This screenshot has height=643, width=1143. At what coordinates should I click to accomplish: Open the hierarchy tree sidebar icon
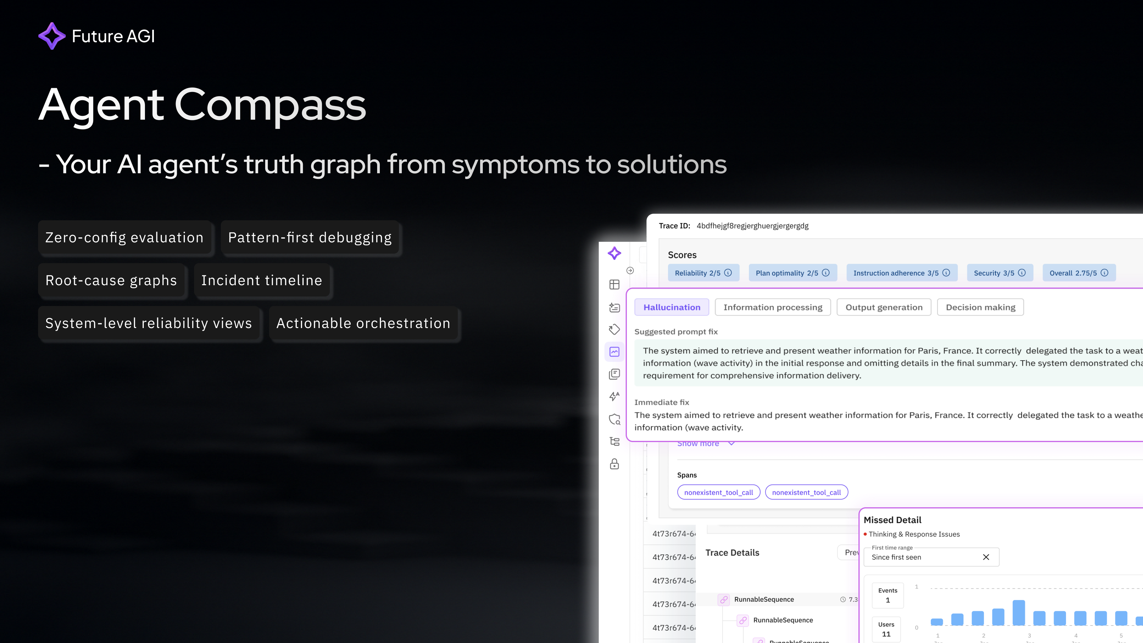click(x=614, y=441)
